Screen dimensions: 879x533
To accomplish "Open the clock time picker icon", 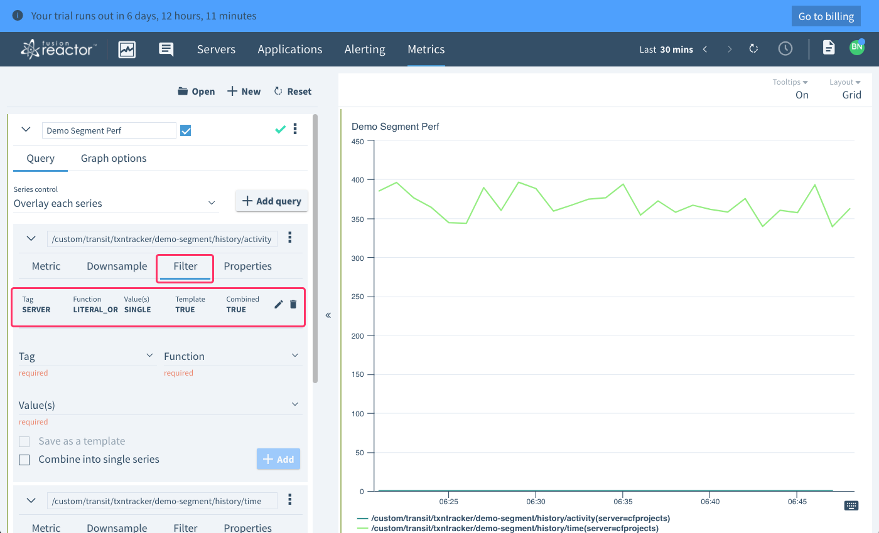I will 785,49.
